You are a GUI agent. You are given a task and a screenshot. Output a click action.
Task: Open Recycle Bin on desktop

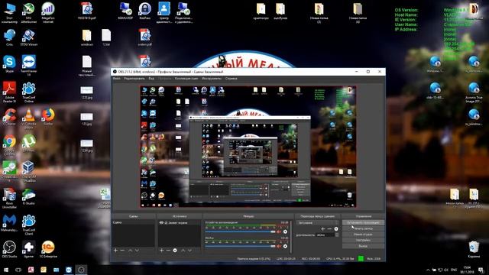tap(474, 250)
